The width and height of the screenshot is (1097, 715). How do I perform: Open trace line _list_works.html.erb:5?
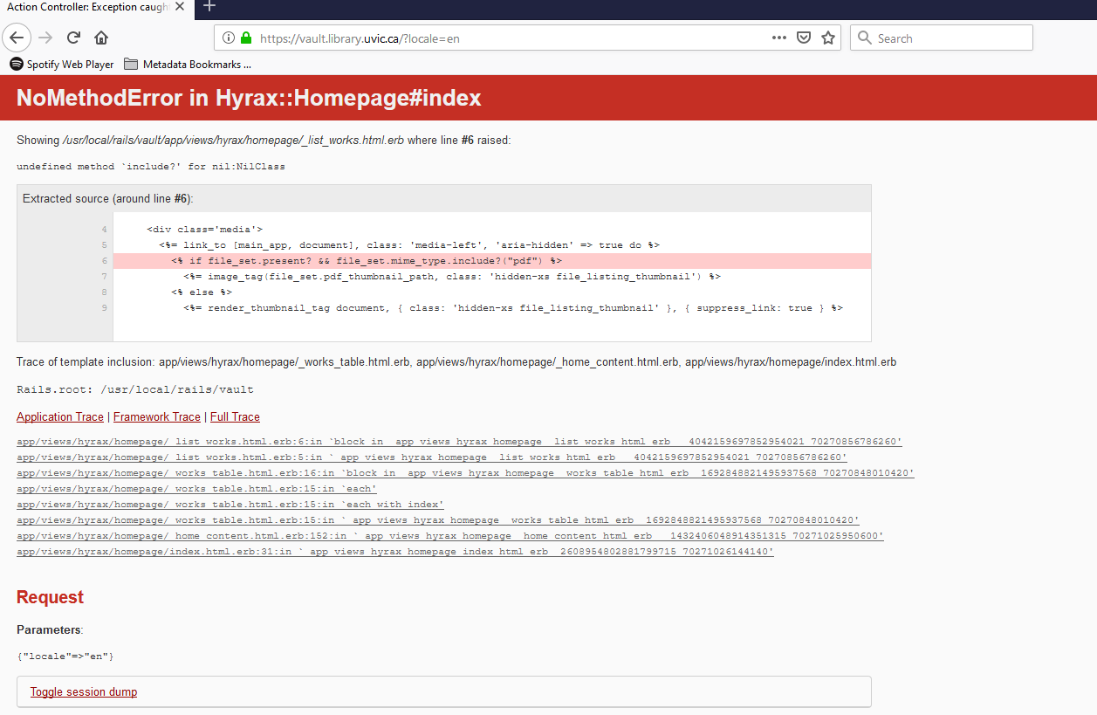point(432,457)
